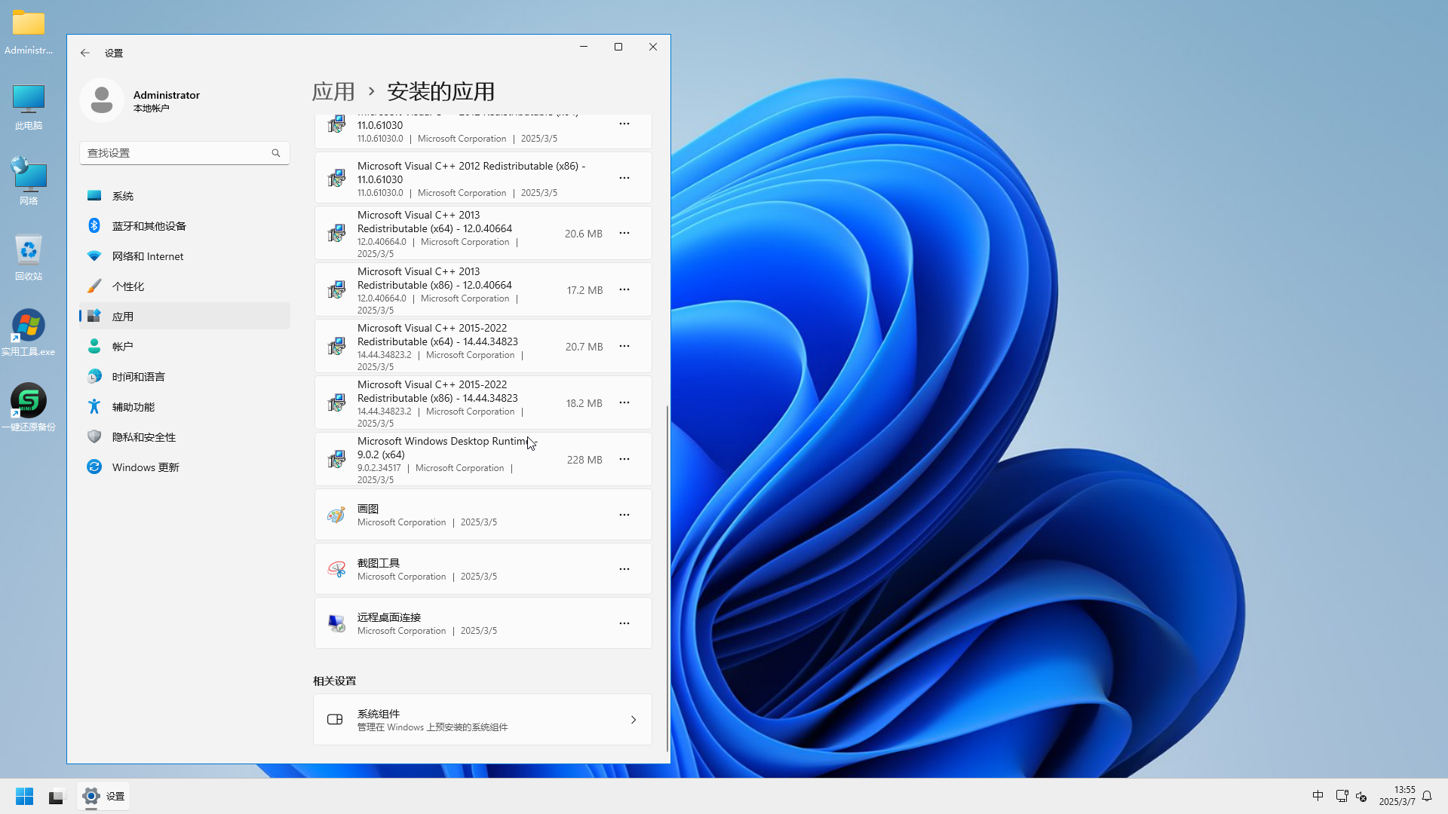This screenshot has width=1448, height=814.
Task: Select 帐户 in sidebar
Action: click(185, 347)
